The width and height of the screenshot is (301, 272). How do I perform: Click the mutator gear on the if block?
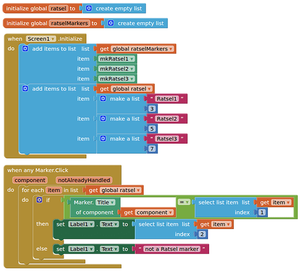(39, 200)
